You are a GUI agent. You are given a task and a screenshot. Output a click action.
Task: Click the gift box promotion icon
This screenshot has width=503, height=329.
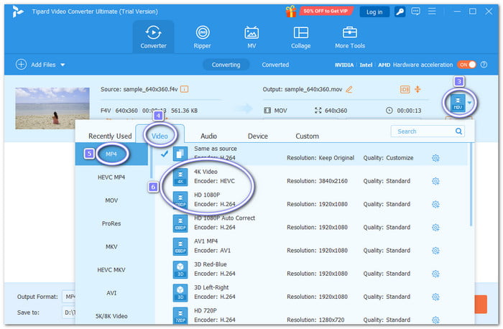(291, 11)
